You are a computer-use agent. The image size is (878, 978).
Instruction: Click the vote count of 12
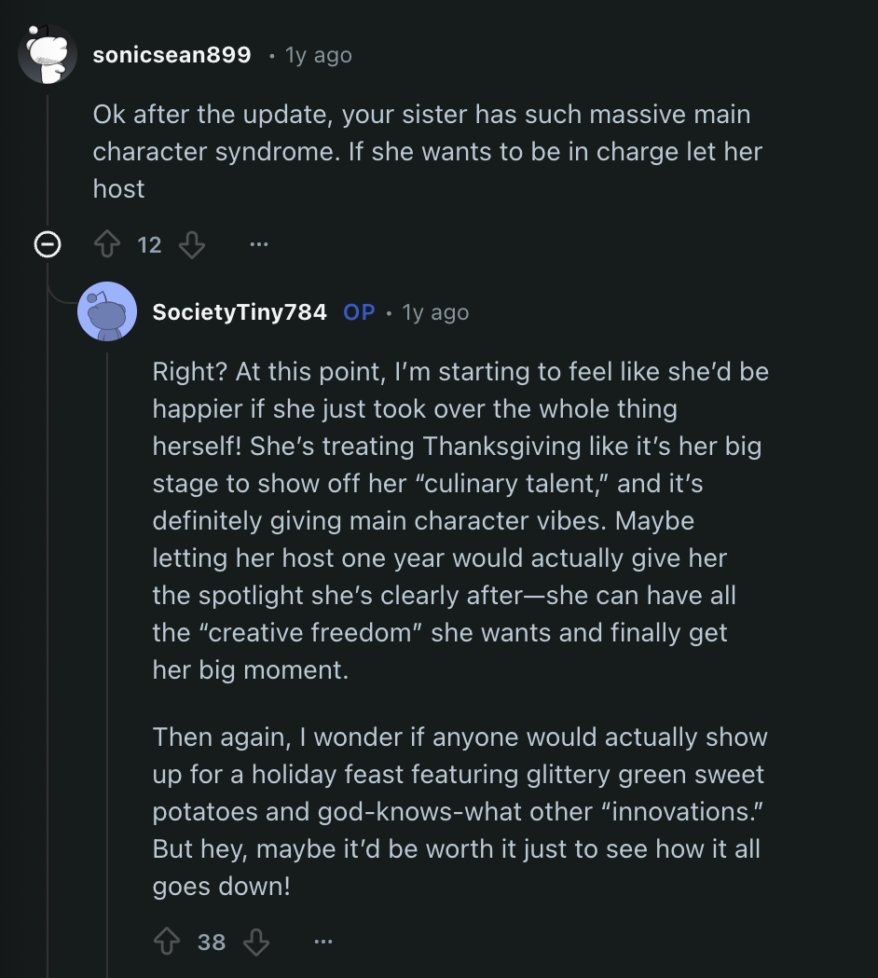(x=149, y=245)
